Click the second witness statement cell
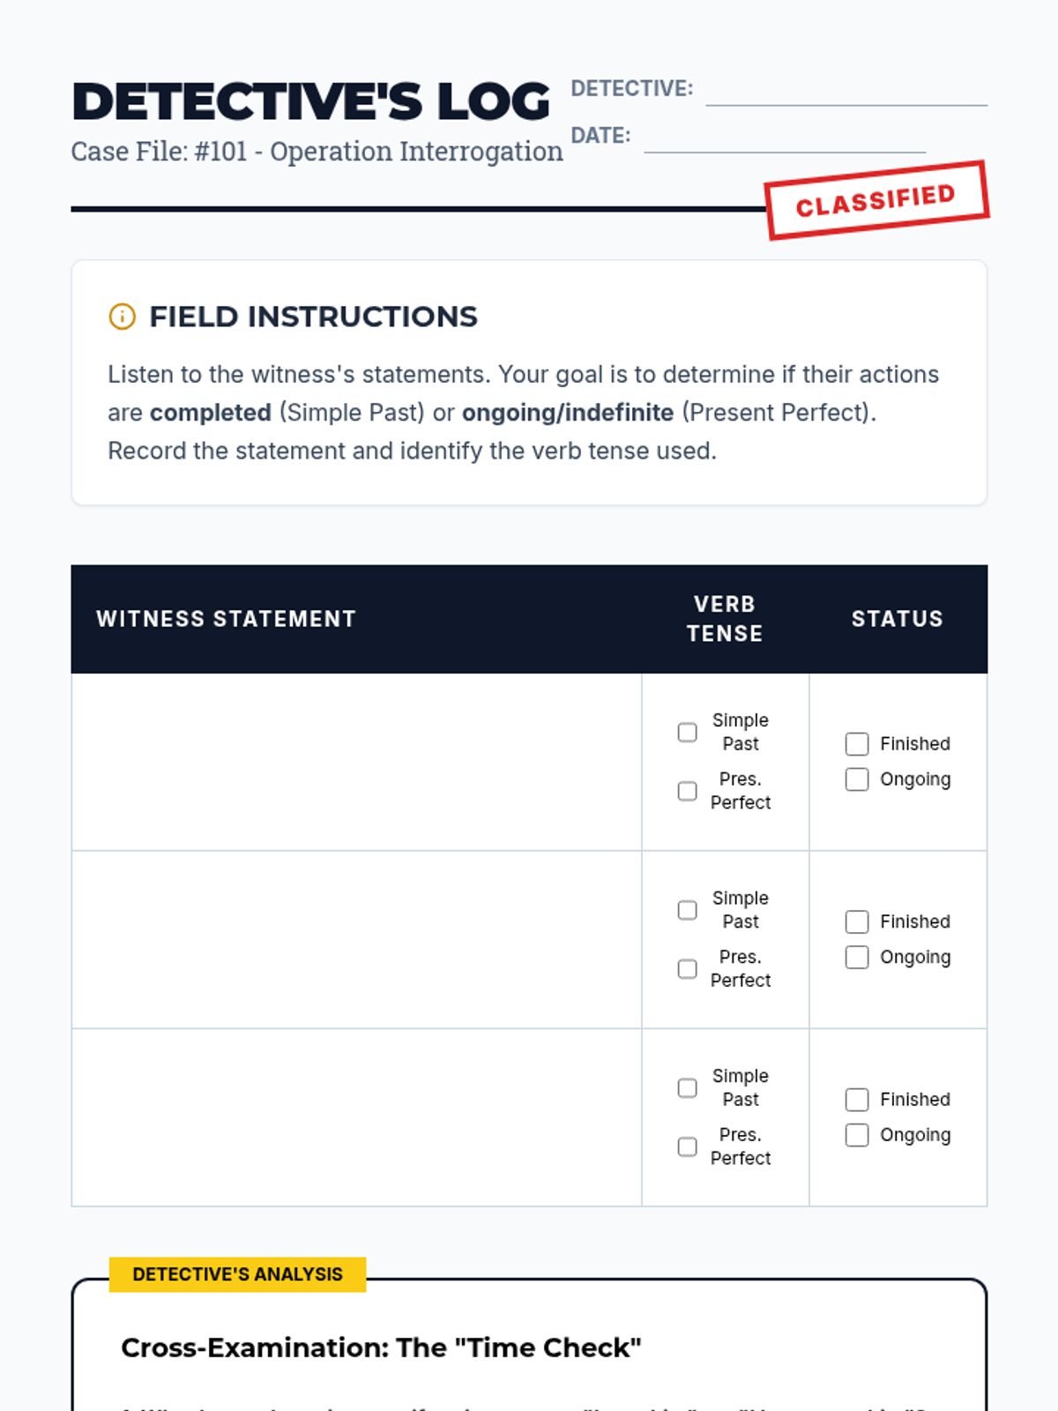The height and width of the screenshot is (1411, 1058). click(356, 940)
